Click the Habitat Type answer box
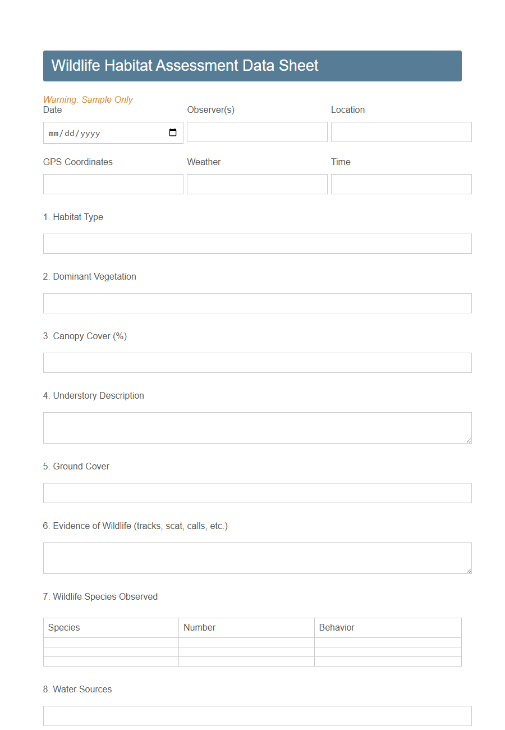Image resolution: width=505 pixels, height=730 pixels. coord(257,243)
